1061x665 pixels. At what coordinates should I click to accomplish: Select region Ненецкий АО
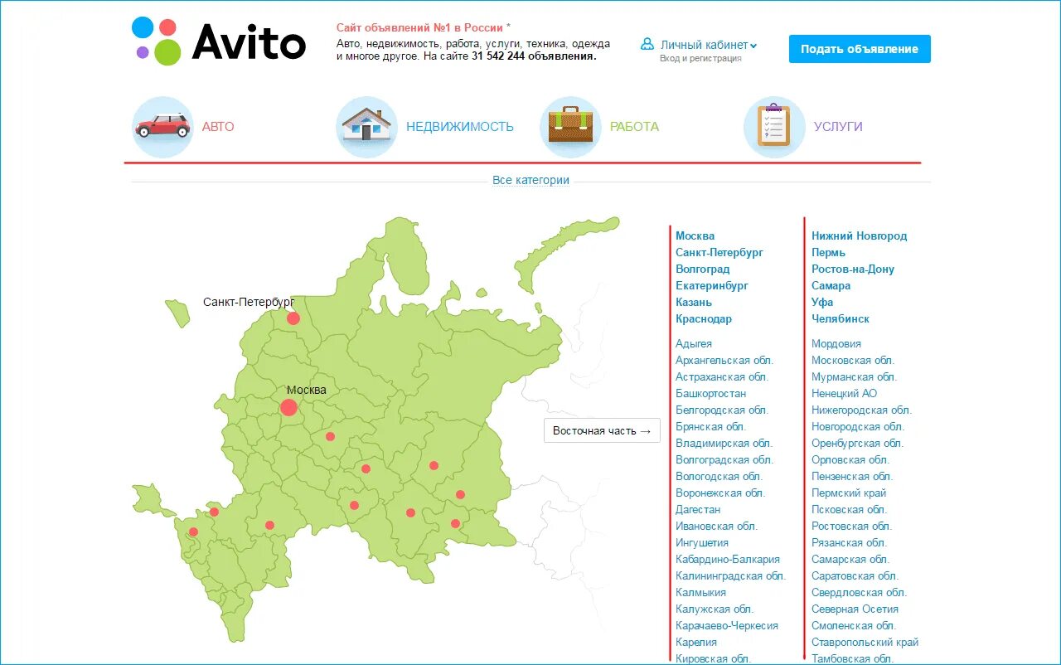coord(845,393)
